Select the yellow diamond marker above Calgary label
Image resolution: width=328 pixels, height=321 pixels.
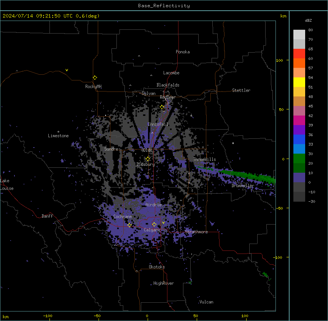pyautogui.click(x=154, y=225)
